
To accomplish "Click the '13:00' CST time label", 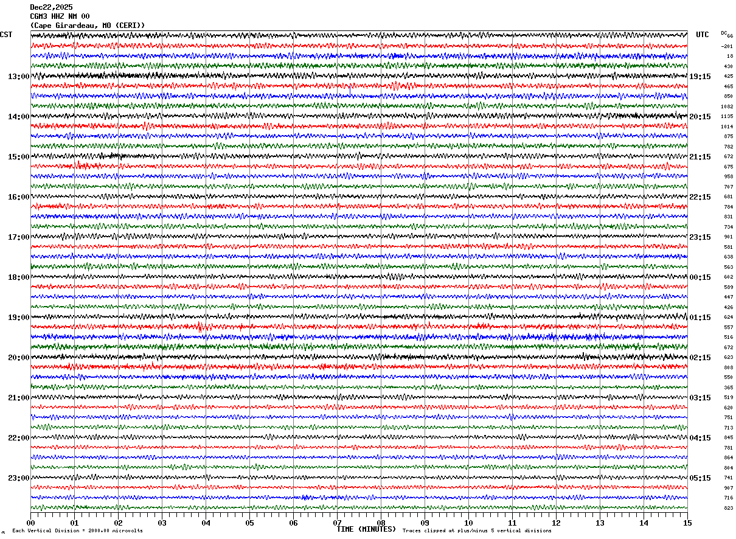I will coord(19,77).
